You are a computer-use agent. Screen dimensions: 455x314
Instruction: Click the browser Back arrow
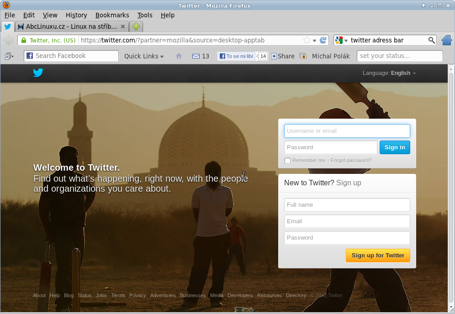click(8, 40)
